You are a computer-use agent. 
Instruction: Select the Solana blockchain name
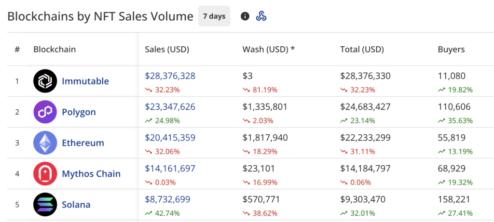(76, 205)
